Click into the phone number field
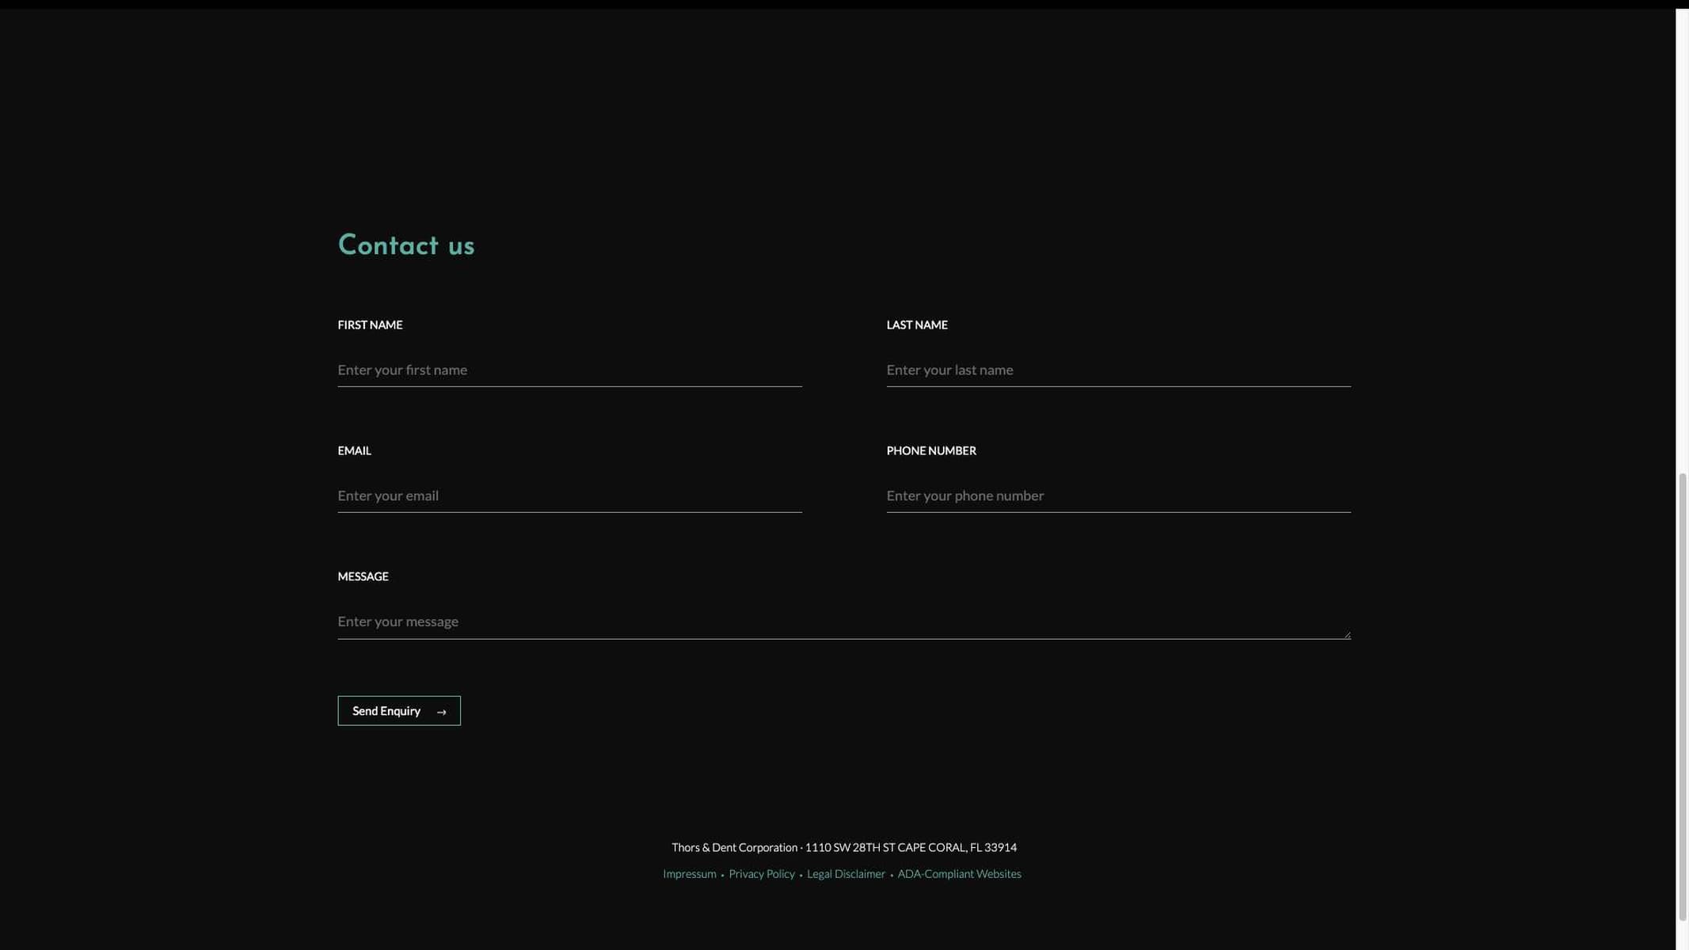This screenshot has width=1689, height=950. [x=1118, y=496]
